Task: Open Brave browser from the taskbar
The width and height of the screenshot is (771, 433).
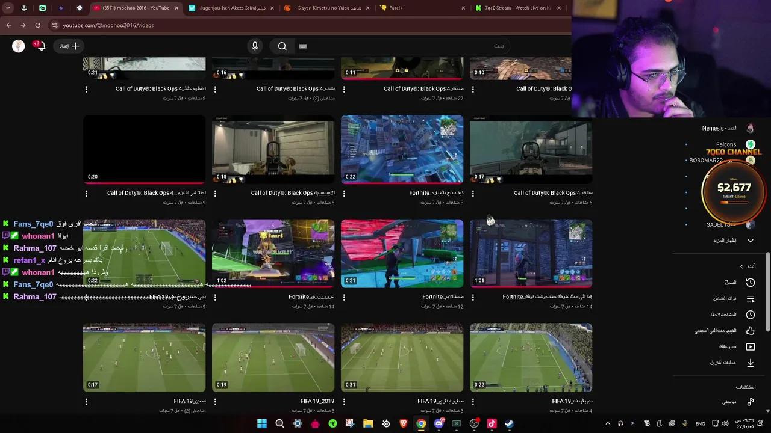Action: (404, 423)
